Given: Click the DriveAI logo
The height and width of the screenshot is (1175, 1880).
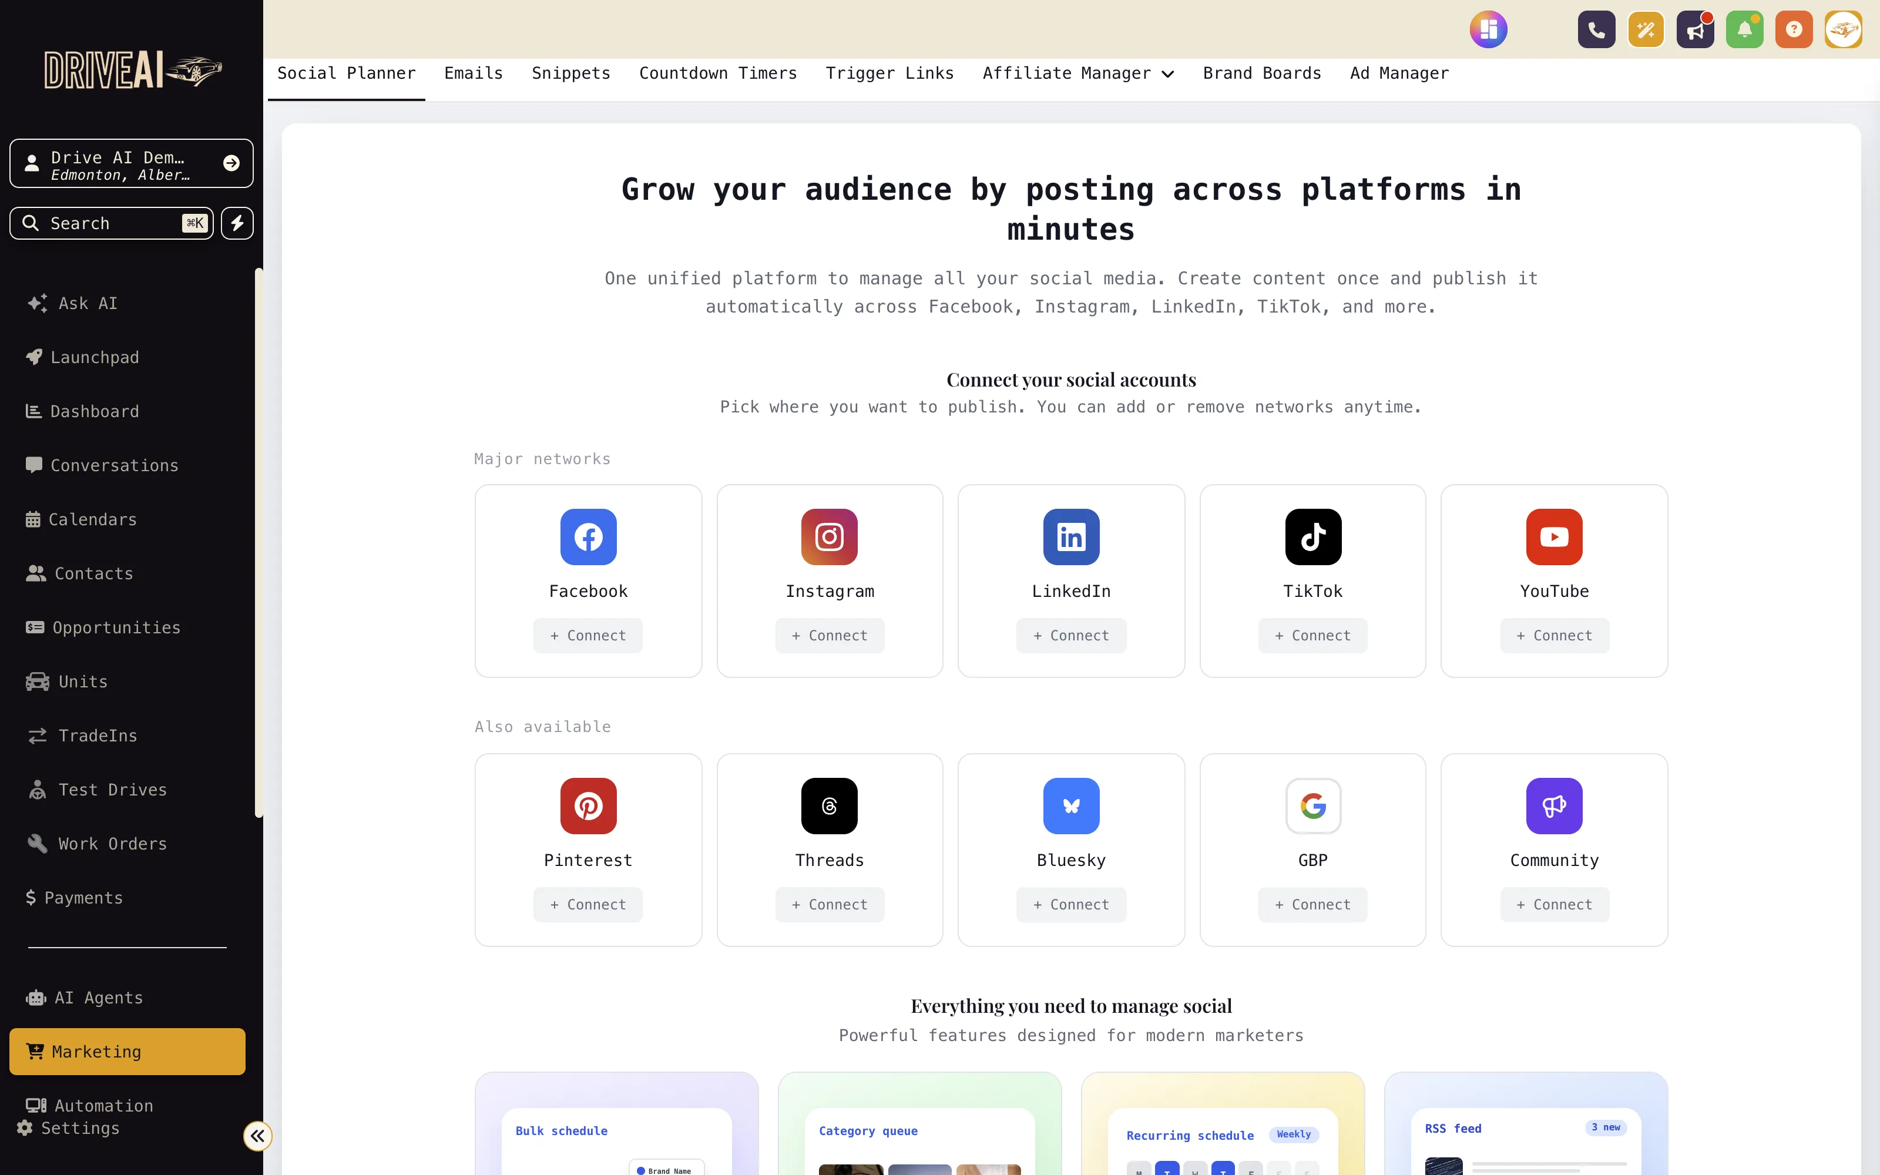Looking at the screenshot, I should (133, 70).
